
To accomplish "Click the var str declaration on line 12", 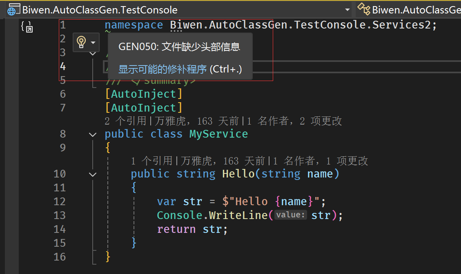I will click(180, 202).
